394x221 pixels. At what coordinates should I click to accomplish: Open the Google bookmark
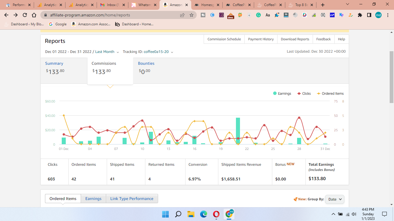(58, 24)
